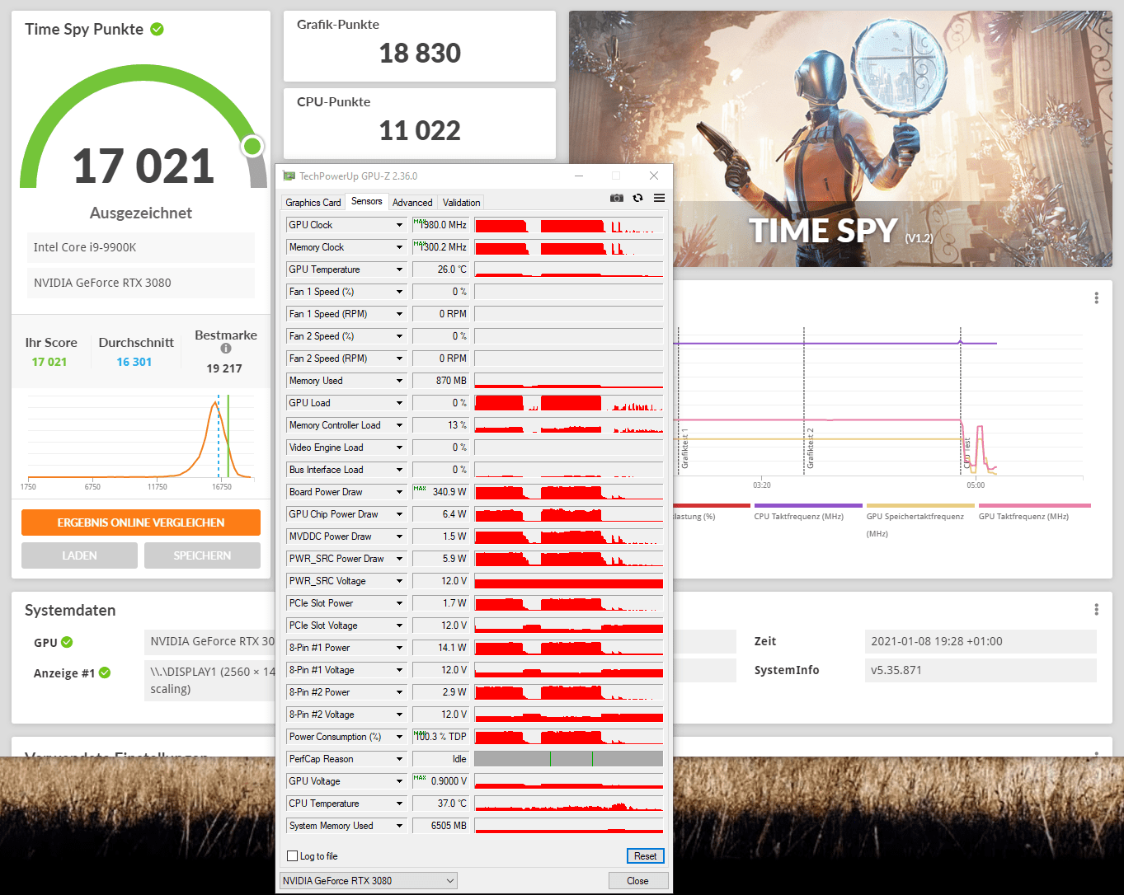The height and width of the screenshot is (895, 1124).
Task: Open the GPU Load sensor dropdown
Action: 399,403
